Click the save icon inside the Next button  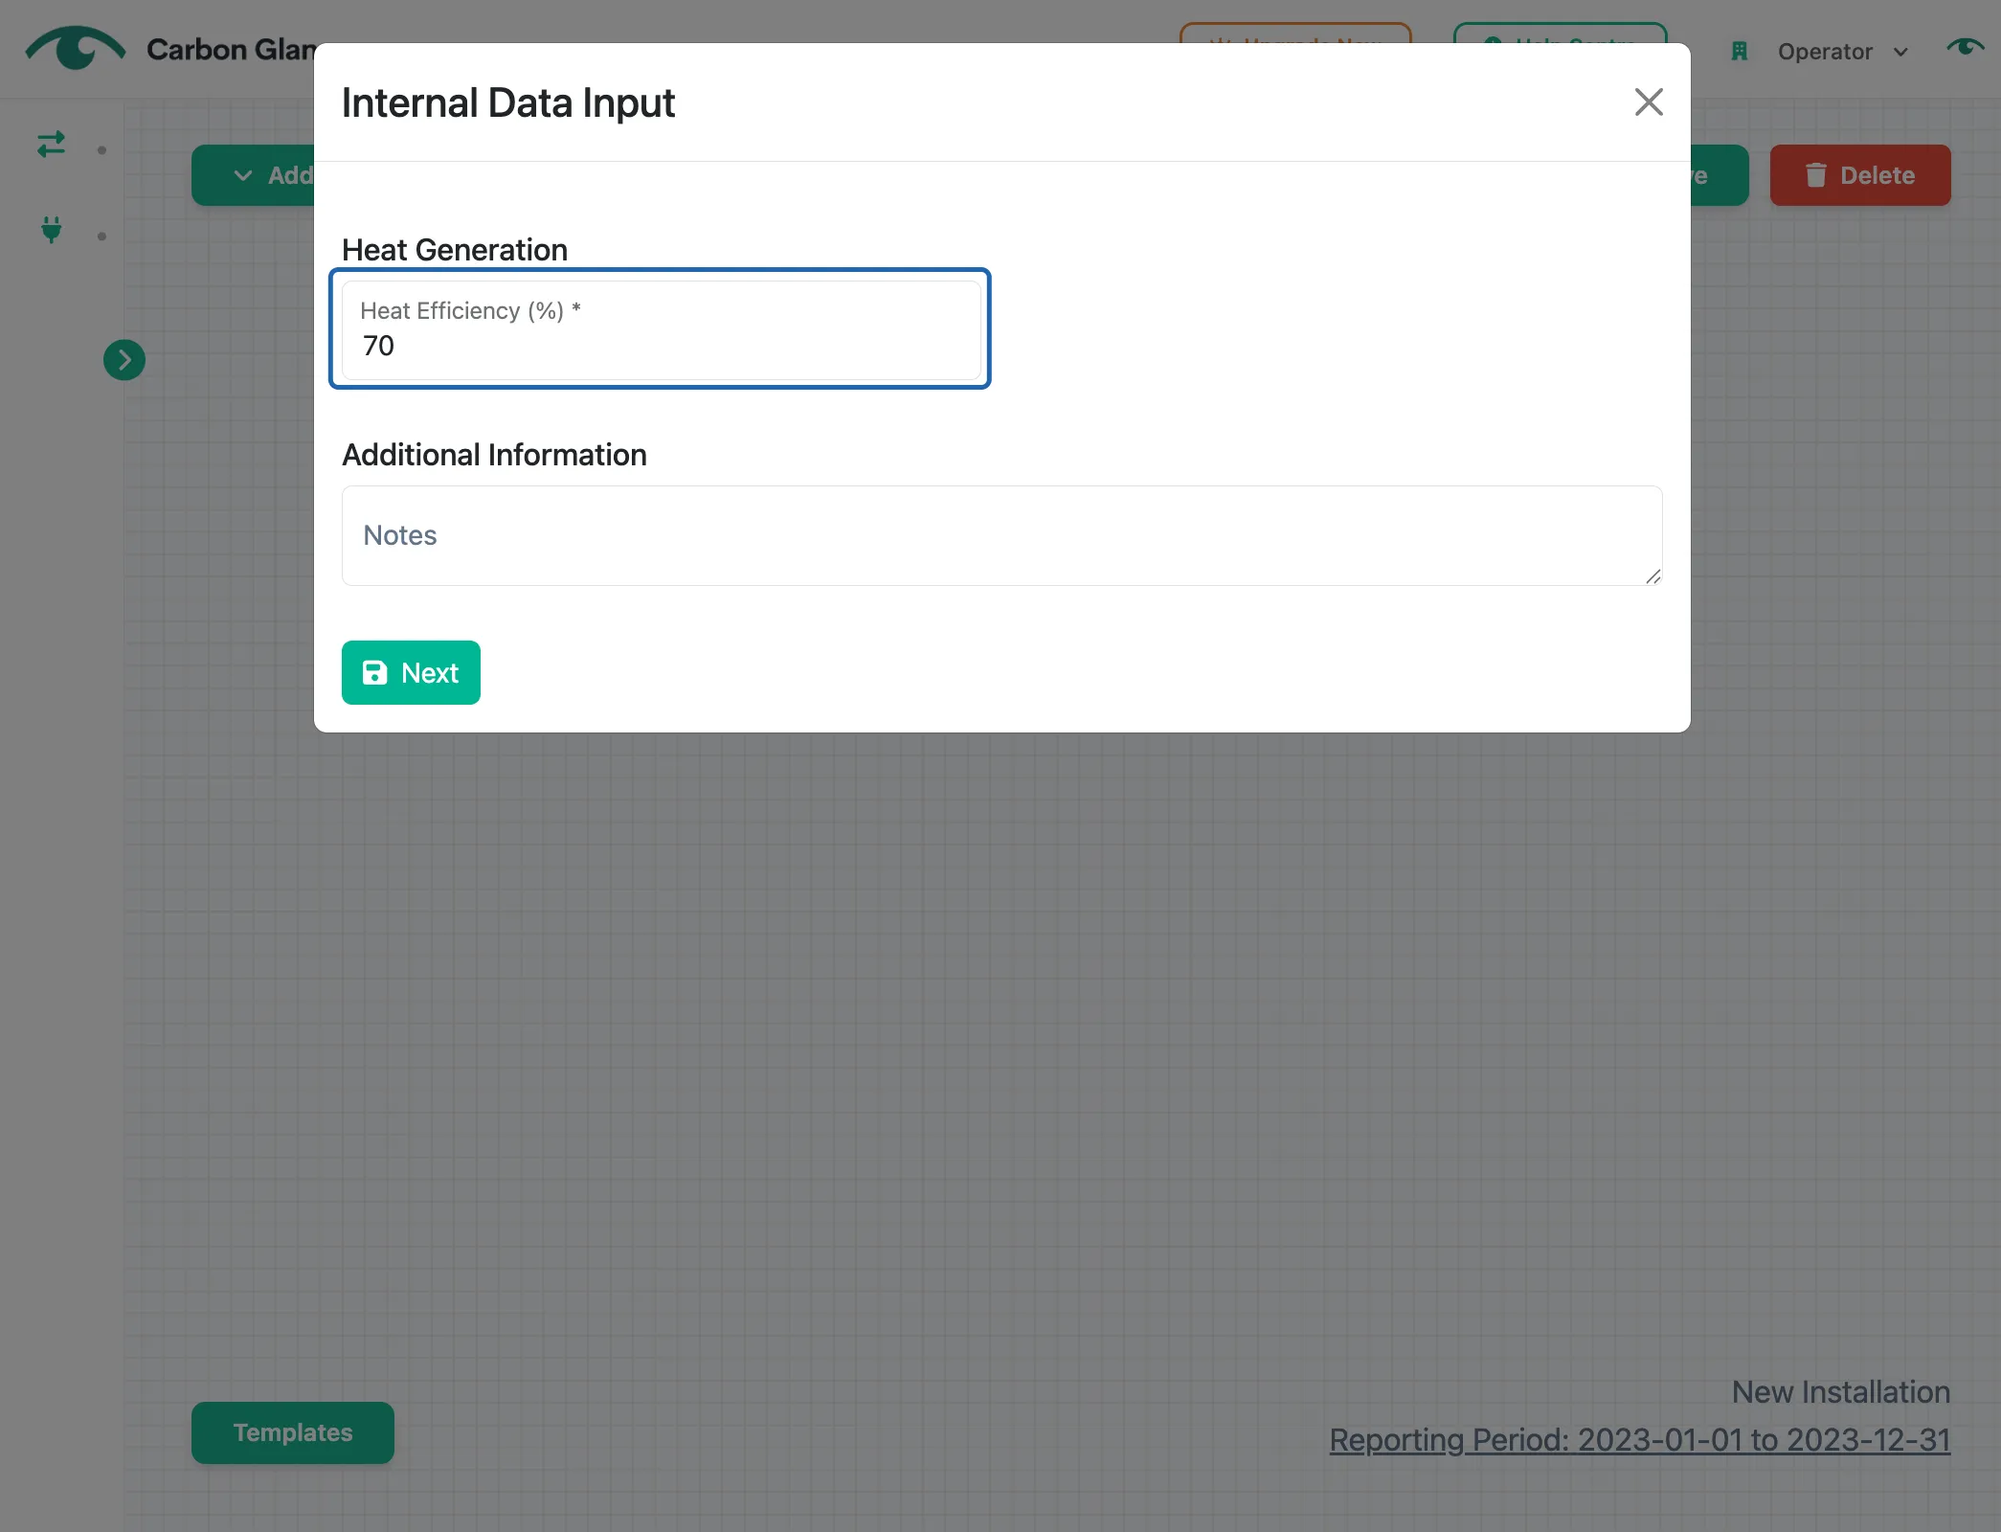tap(374, 672)
